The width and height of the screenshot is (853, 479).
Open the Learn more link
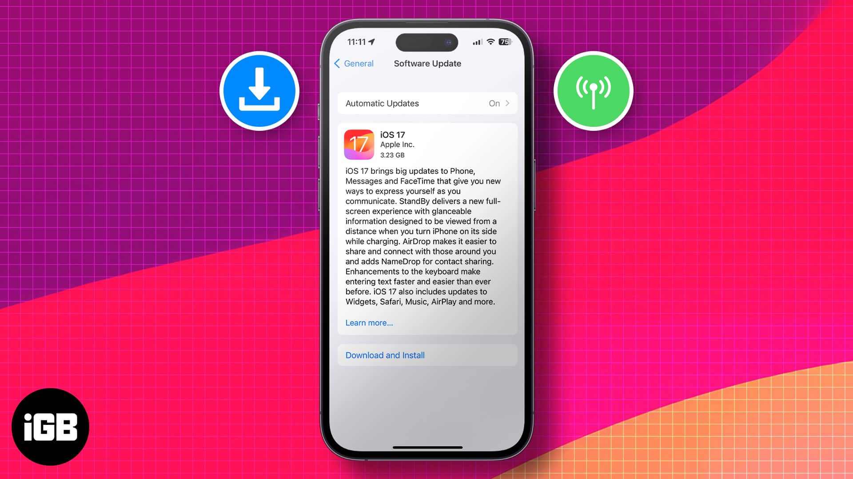coord(369,322)
